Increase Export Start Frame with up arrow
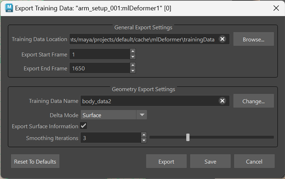 [133, 51]
